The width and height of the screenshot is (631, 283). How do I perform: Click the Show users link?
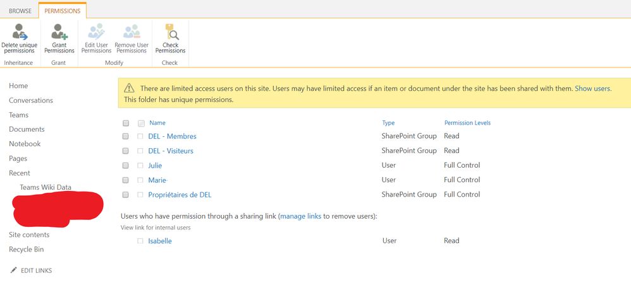pyautogui.click(x=592, y=89)
